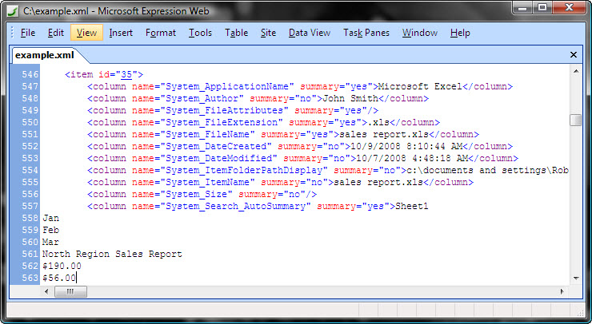Viewport: 592px width, 324px height.
Task: Click "10/9/2008 8:10:44 AM" date text
Action: click(406, 147)
